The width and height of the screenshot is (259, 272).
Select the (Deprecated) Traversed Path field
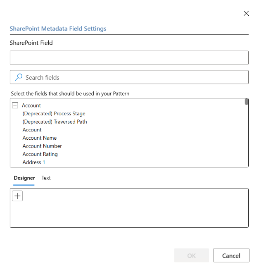[55, 122]
